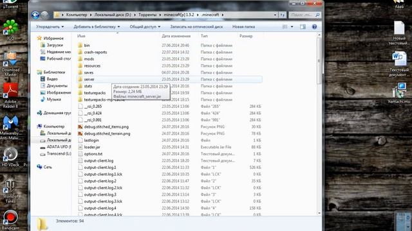Screen dimensions: 412x231
Task: Open ADATA UFD drive in the sidebar
Action: 59,147
